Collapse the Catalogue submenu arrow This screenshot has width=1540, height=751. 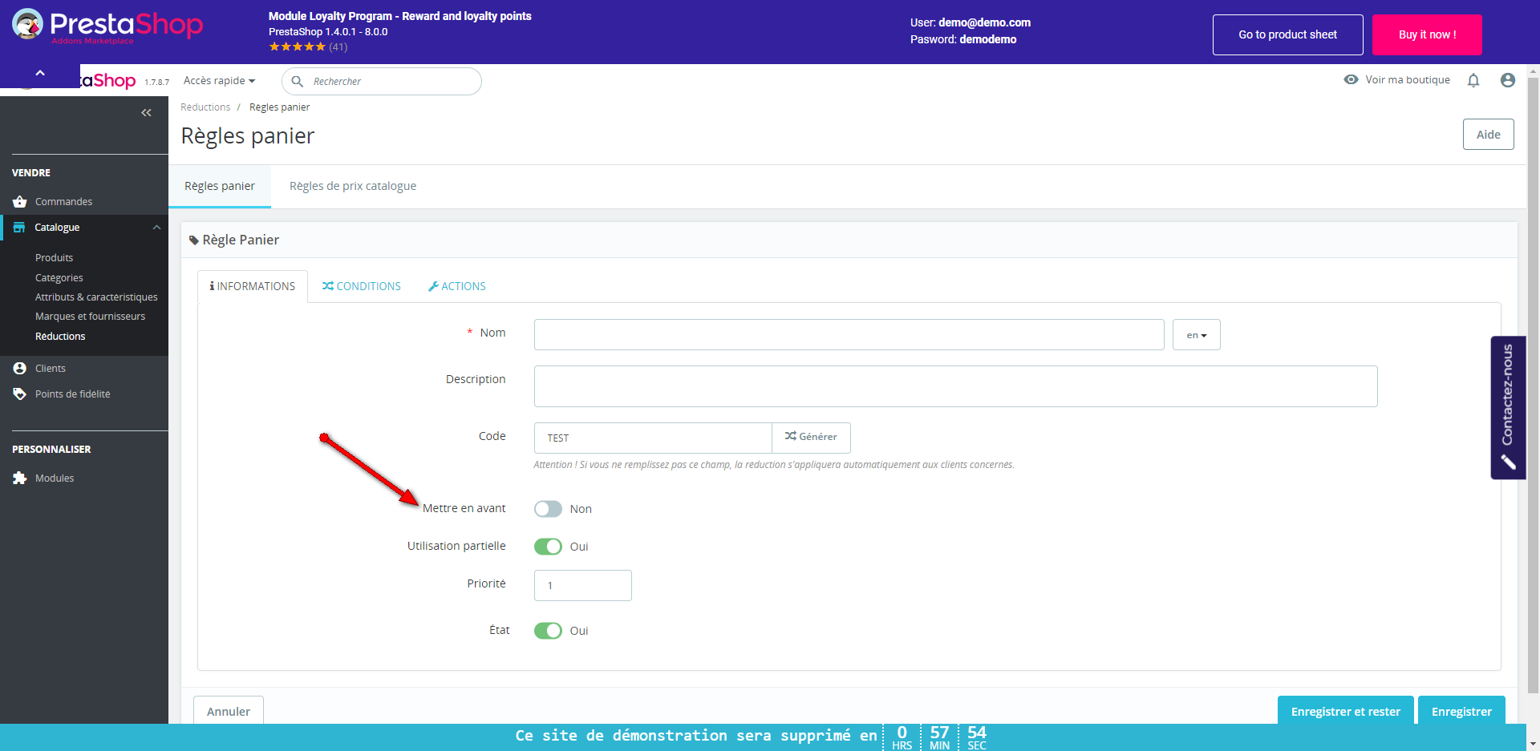(x=156, y=228)
